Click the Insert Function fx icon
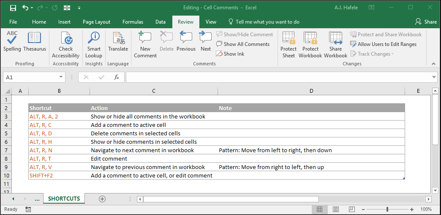Image resolution: width=441 pixels, height=215 pixels. [117, 77]
